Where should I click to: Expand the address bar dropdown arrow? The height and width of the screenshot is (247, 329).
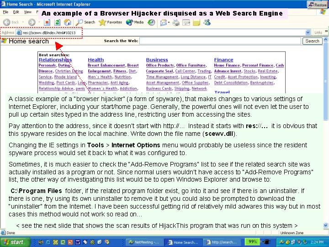(308, 32)
